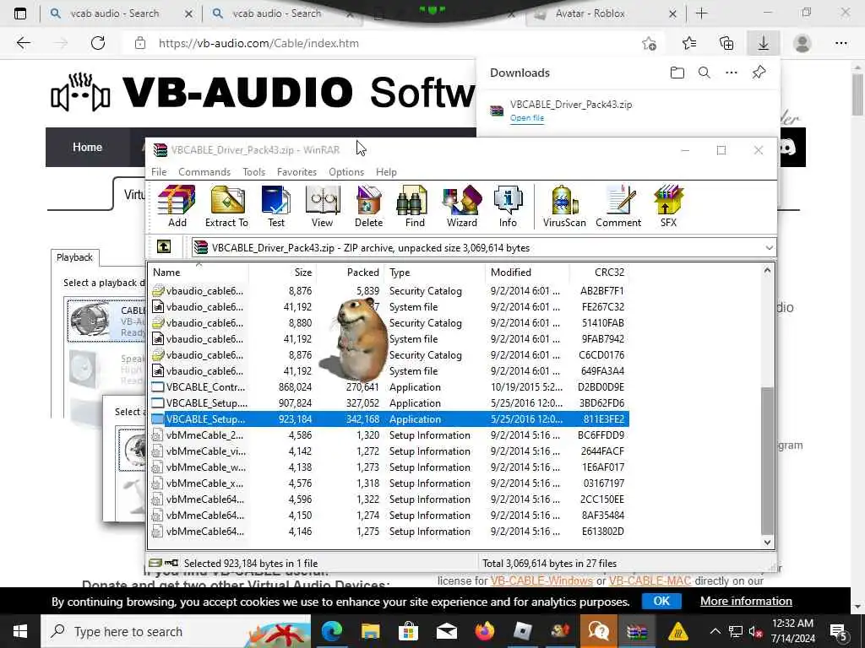Click the Test archive icon
Screen dimensions: 865x648
276,206
